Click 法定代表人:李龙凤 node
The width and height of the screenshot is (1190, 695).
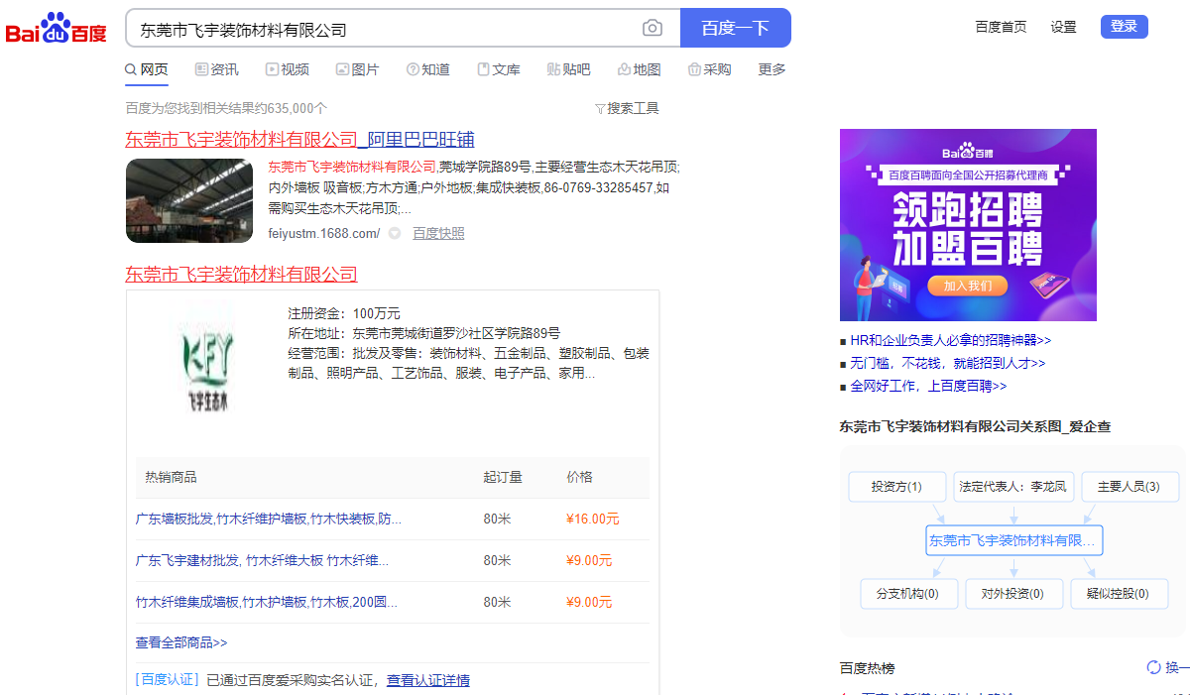click(1013, 487)
